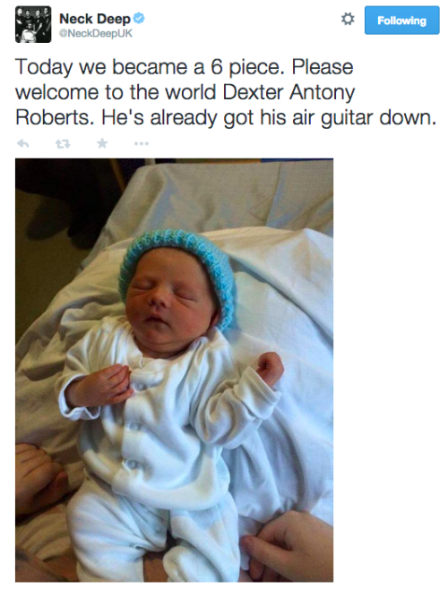The height and width of the screenshot is (589, 448).
Task: Open the gear settings dropdown
Action: 348,19
